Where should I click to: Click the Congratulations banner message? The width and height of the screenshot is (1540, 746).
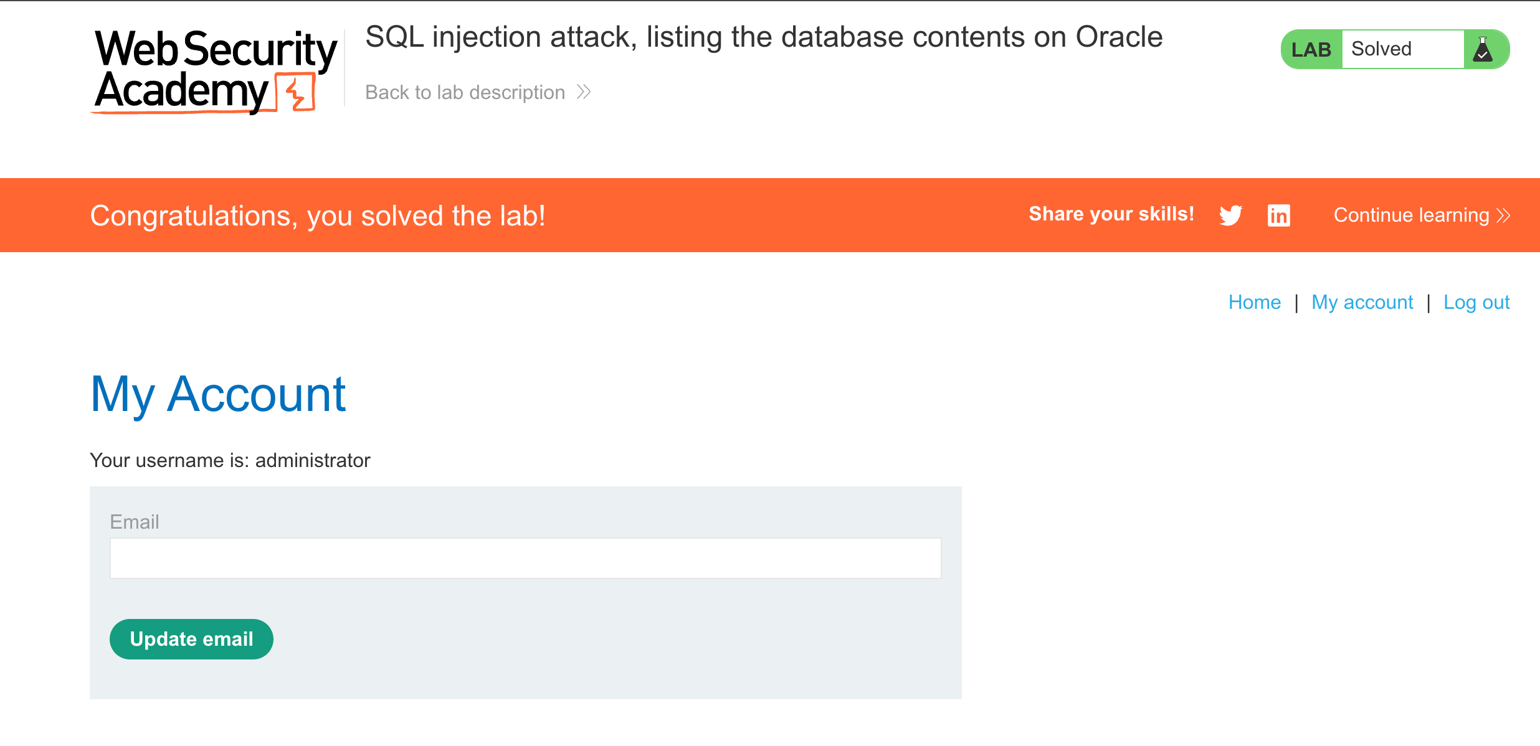(318, 215)
